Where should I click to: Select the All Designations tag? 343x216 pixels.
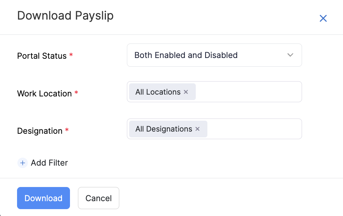163,129
